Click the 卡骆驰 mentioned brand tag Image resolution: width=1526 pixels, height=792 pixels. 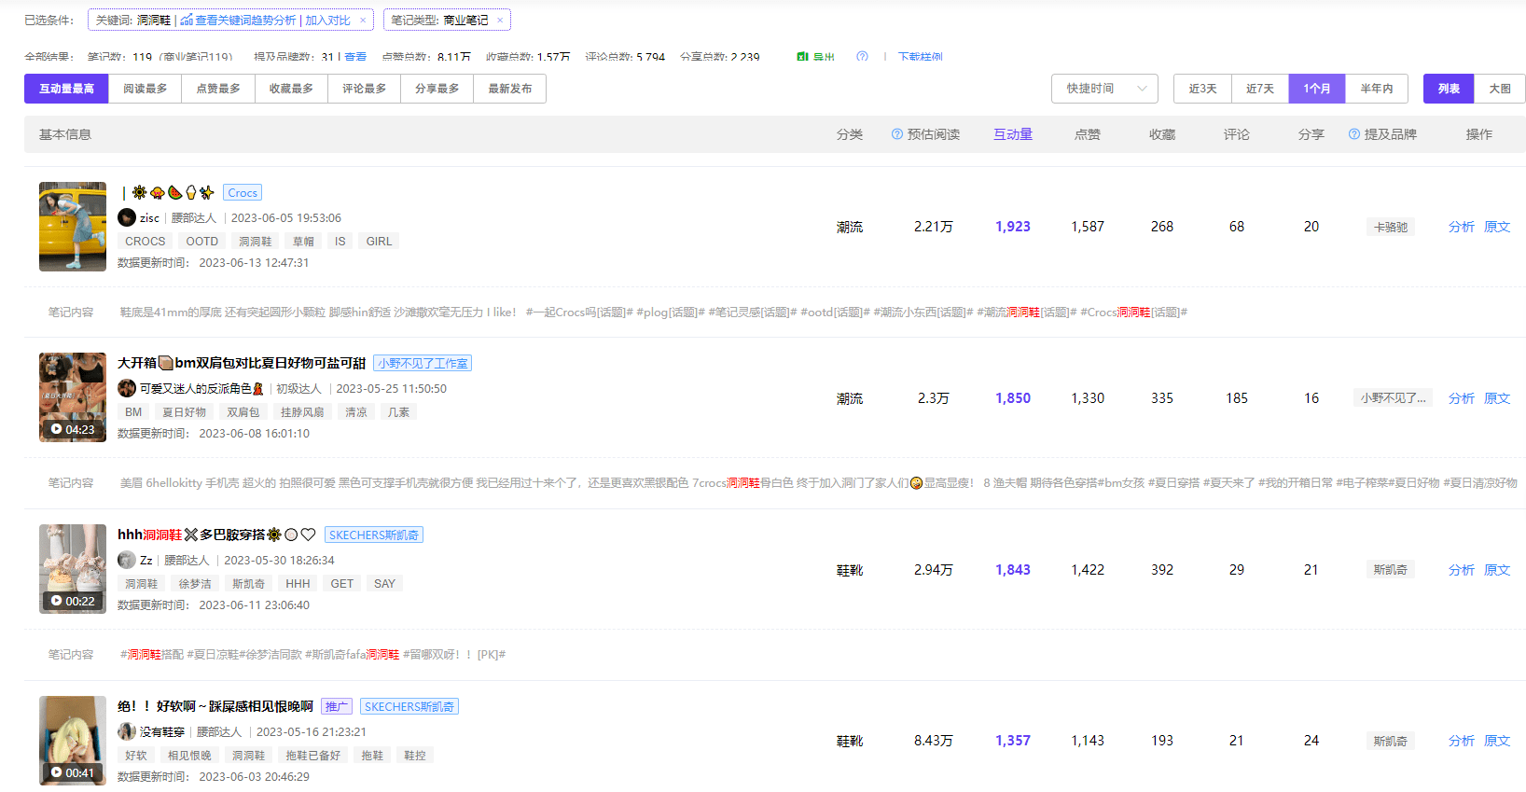[x=1390, y=227]
